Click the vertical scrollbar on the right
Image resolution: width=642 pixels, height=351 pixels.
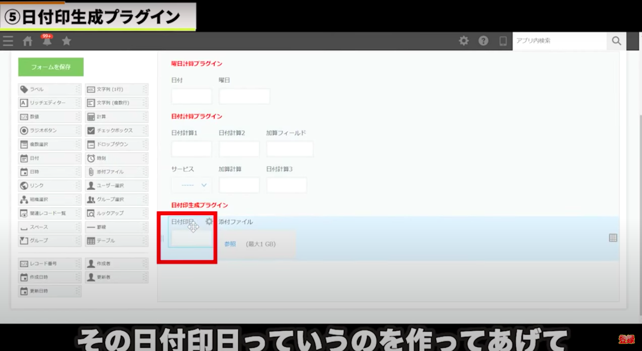tap(639, 179)
